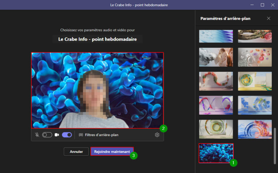Click the backgrounds panel scrollbar

275,146
